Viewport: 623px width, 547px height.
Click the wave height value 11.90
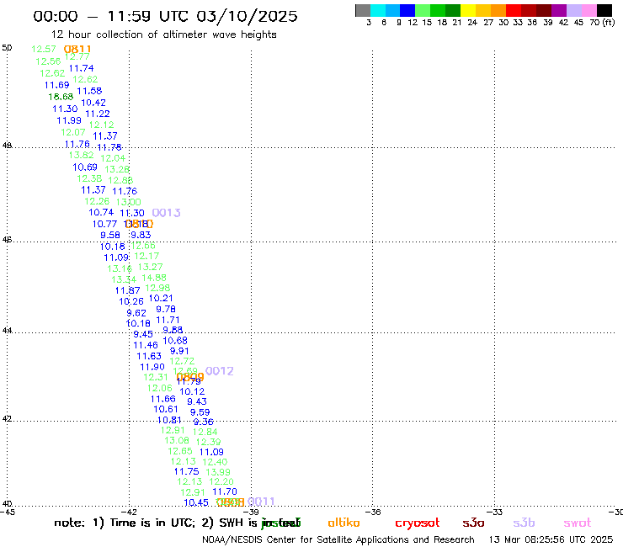pos(152,368)
